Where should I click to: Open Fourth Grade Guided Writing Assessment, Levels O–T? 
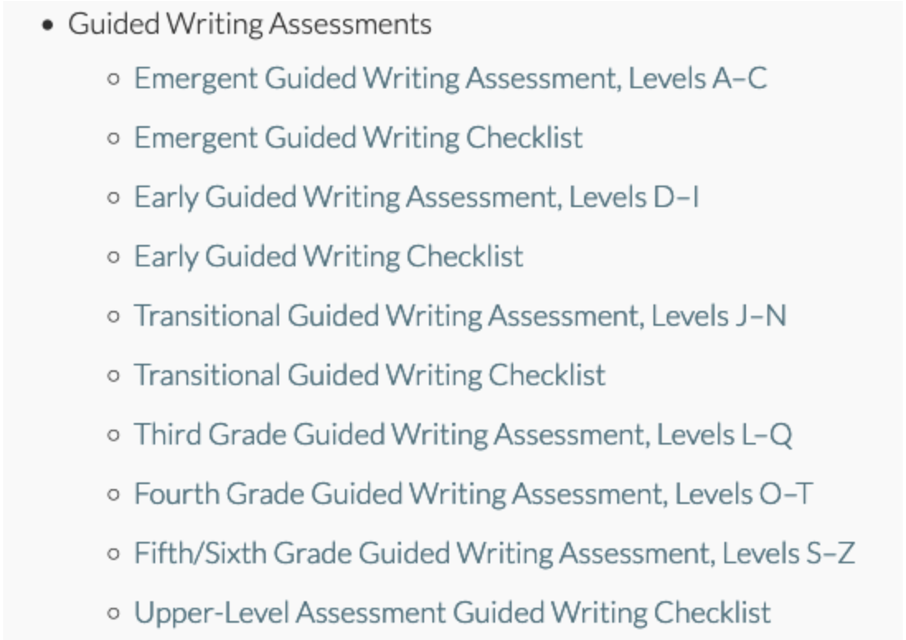[x=474, y=495]
